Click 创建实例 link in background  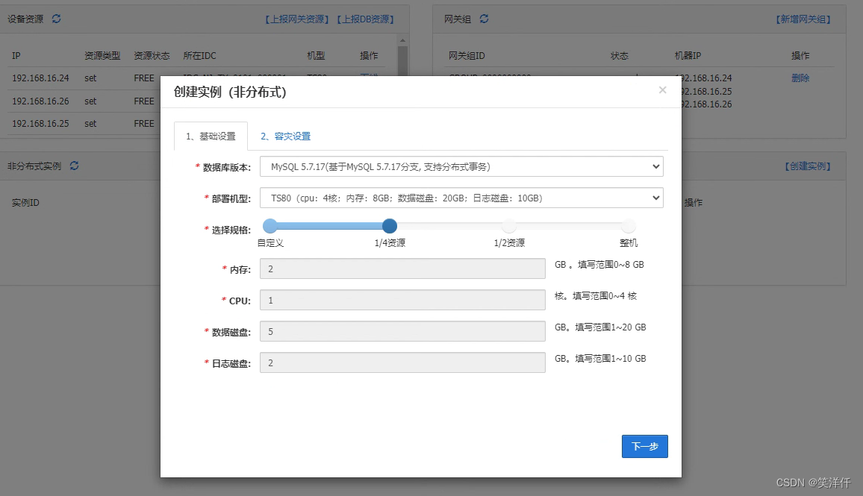click(808, 166)
